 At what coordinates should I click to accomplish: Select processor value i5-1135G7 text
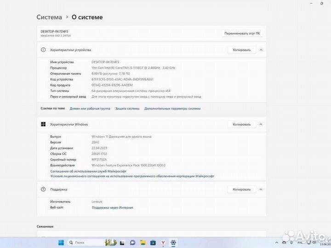(133, 68)
